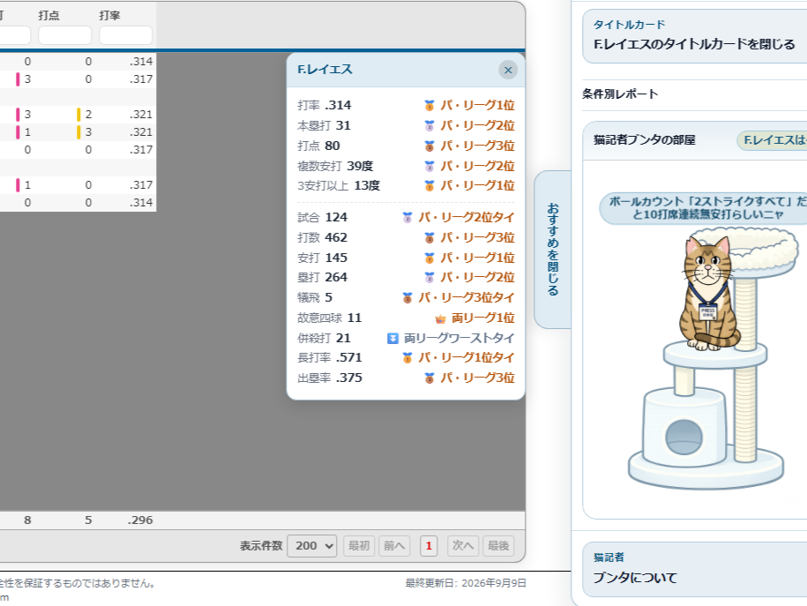Click the 猫記者ブンタの部屋 heading
The width and height of the screenshot is (807, 606).
tap(645, 140)
